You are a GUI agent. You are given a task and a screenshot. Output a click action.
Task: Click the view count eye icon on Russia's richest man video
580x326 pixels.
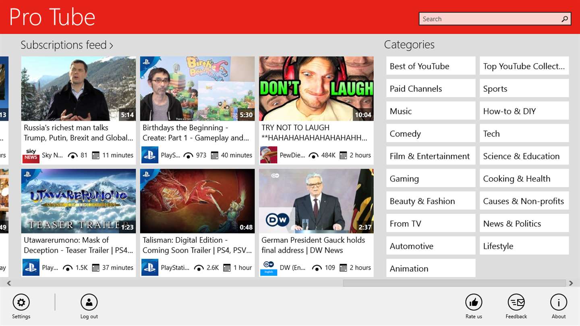[x=72, y=155]
